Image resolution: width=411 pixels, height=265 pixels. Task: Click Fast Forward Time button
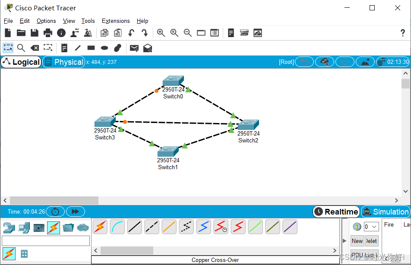(x=76, y=211)
